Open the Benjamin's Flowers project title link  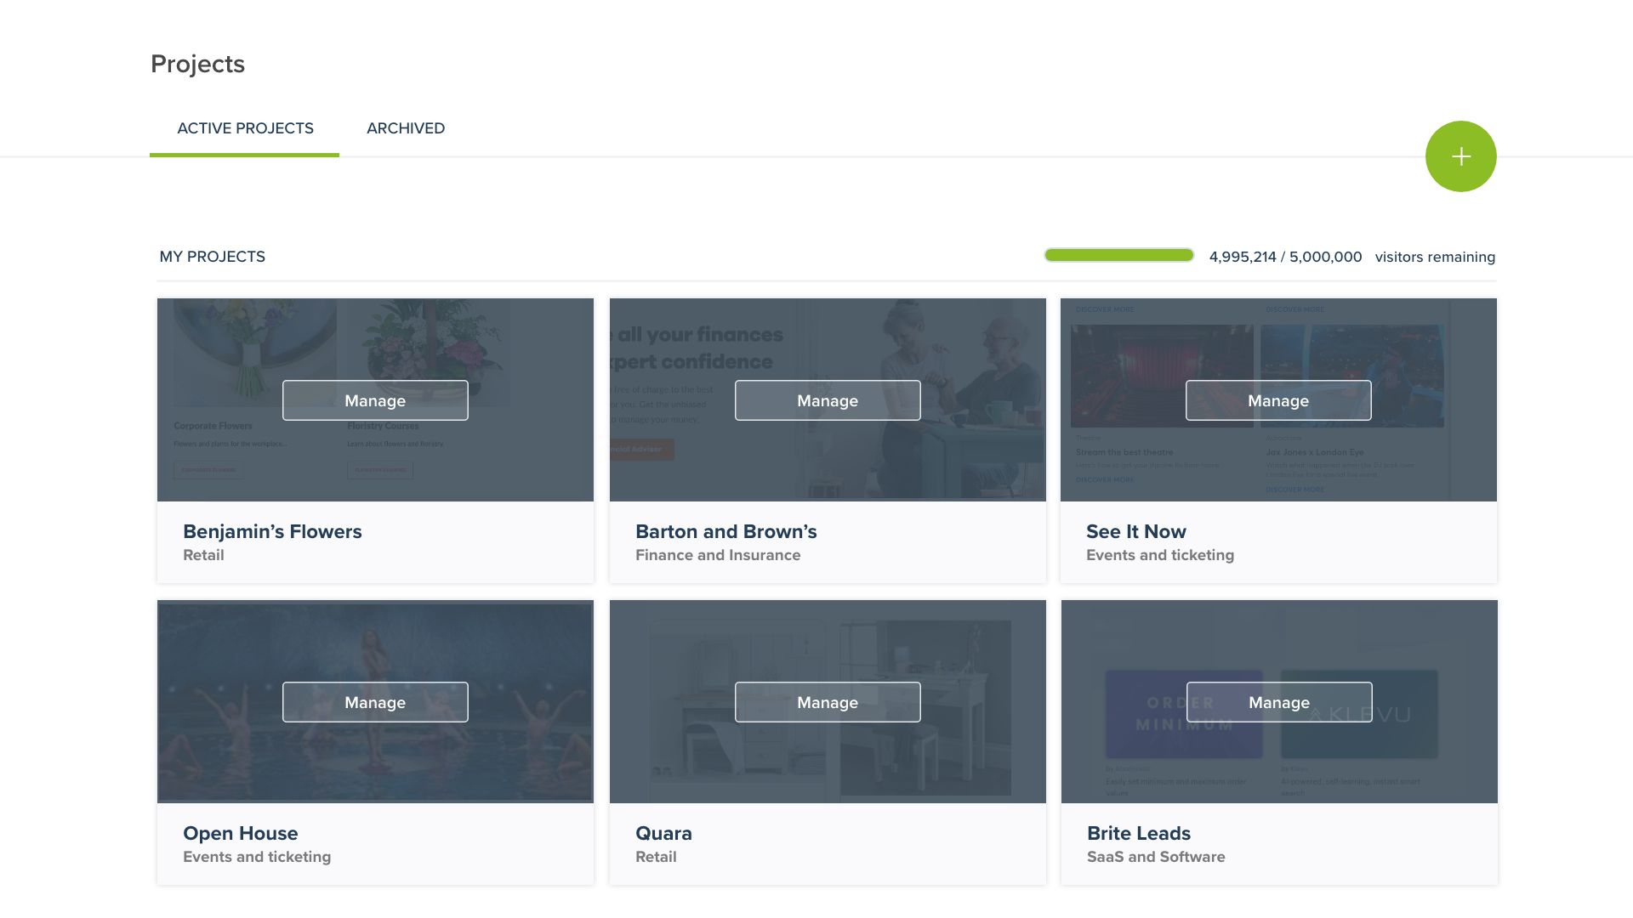tap(272, 531)
